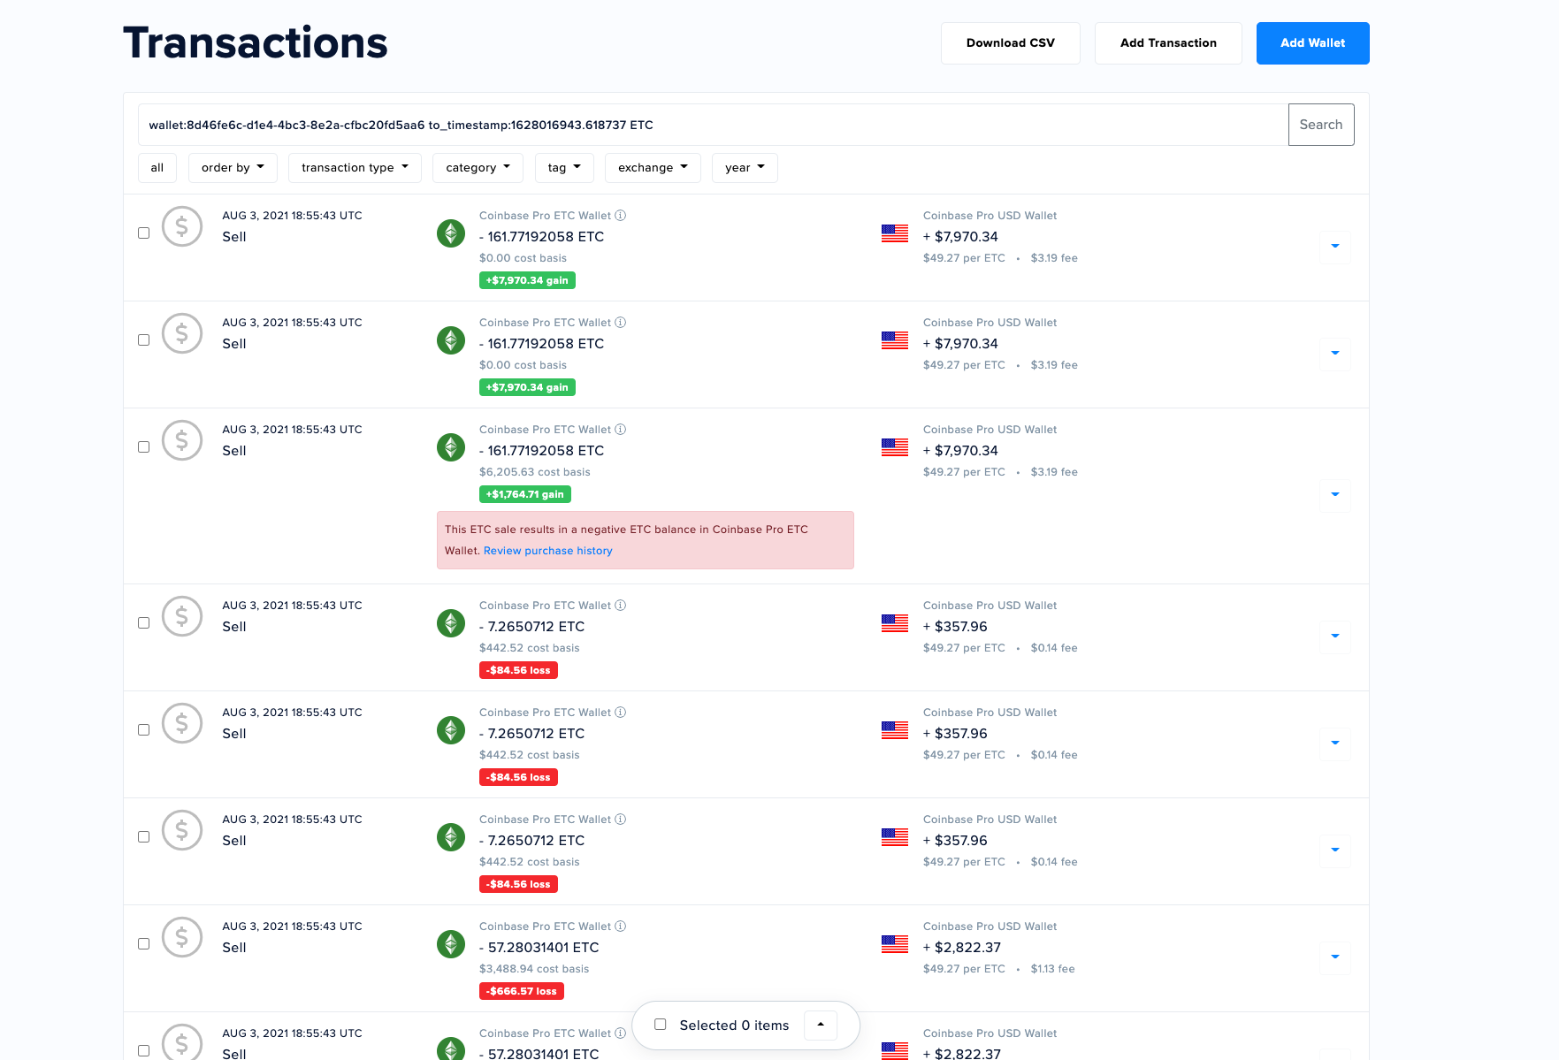Check the second 7.2650712 ETC sale checkbox
Image resolution: width=1559 pixels, height=1060 pixels.
143,730
